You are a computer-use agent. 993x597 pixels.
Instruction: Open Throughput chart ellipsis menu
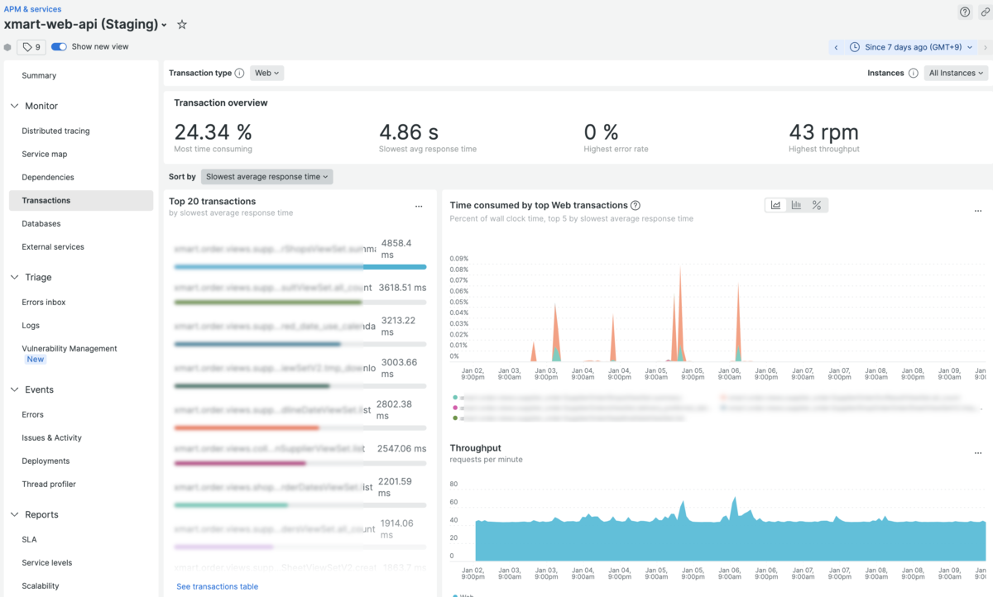978,453
